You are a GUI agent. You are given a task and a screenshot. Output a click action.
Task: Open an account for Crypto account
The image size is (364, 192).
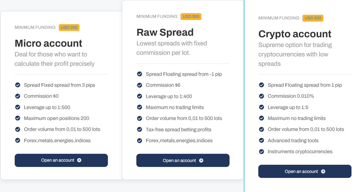coord(305,171)
